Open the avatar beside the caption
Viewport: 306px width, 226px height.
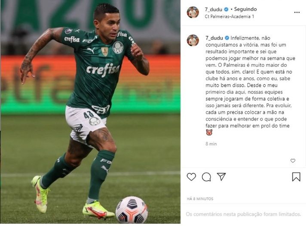coord(193,40)
